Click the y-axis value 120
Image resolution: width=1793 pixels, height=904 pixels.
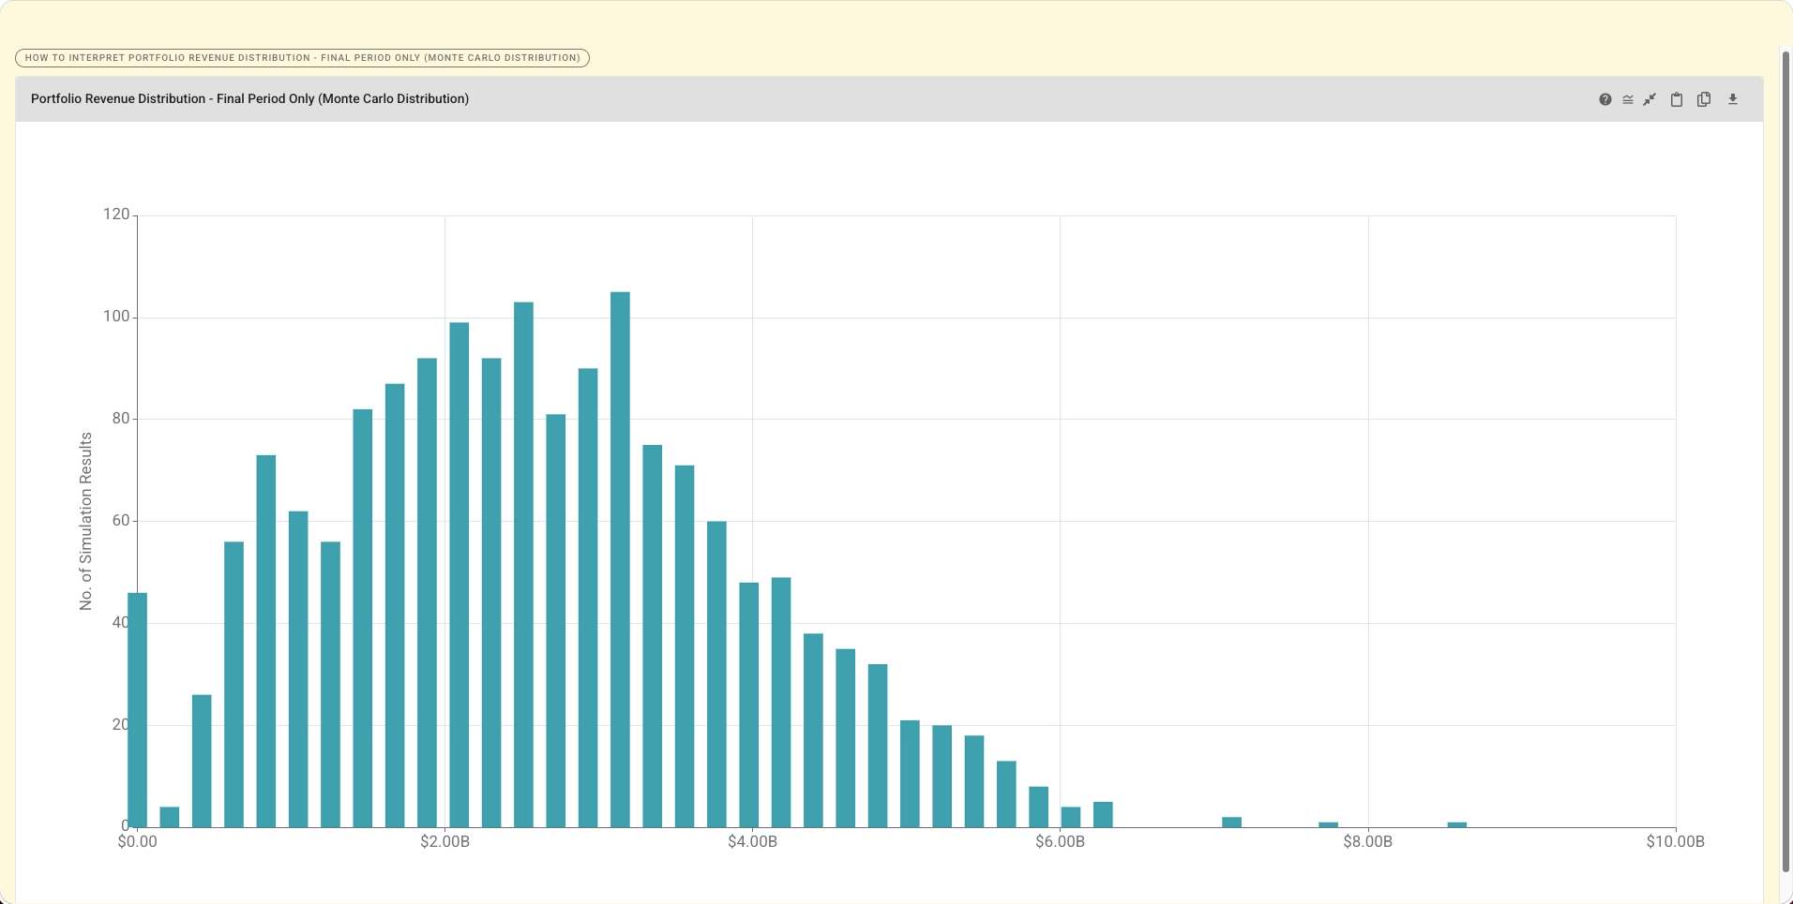pos(116,215)
